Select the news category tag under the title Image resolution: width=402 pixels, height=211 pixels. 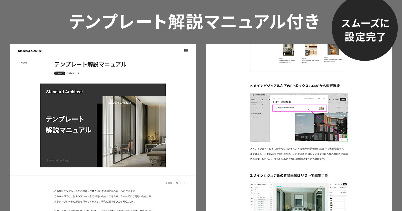tap(59, 73)
